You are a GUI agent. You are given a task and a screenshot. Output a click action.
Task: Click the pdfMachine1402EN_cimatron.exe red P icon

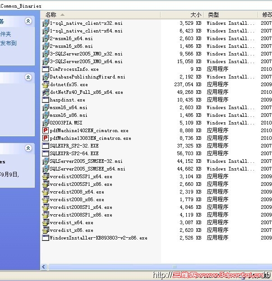tap(46, 130)
